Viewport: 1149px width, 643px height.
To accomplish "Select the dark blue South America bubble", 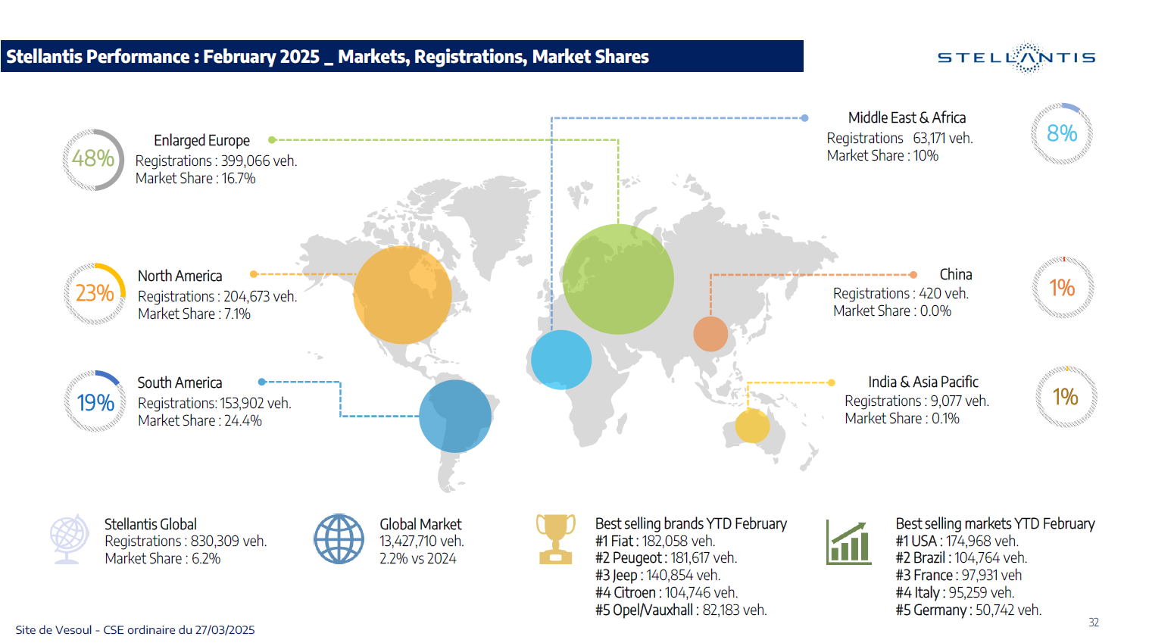I will [x=455, y=416].
